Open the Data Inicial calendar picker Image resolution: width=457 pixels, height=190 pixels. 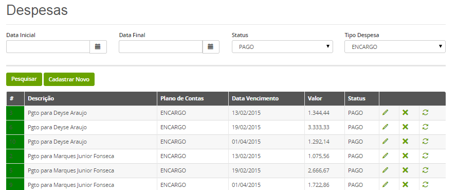[x=98, y=47]
